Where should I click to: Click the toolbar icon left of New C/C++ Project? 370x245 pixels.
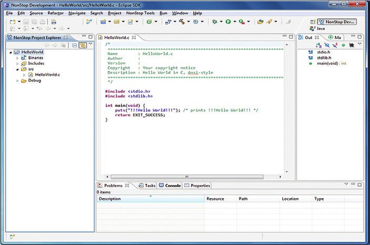point(89,22)
